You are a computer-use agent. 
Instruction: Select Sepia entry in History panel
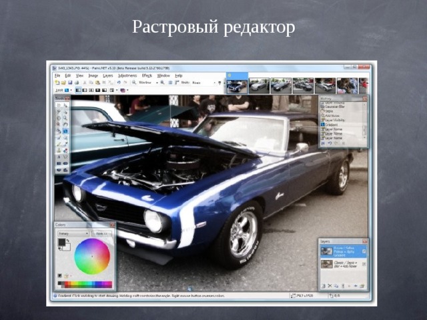328,111
